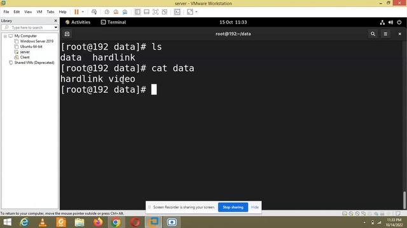Open the screen recorder taskbar app
Viewport: 407px width, 228px height.
(172, 222)
